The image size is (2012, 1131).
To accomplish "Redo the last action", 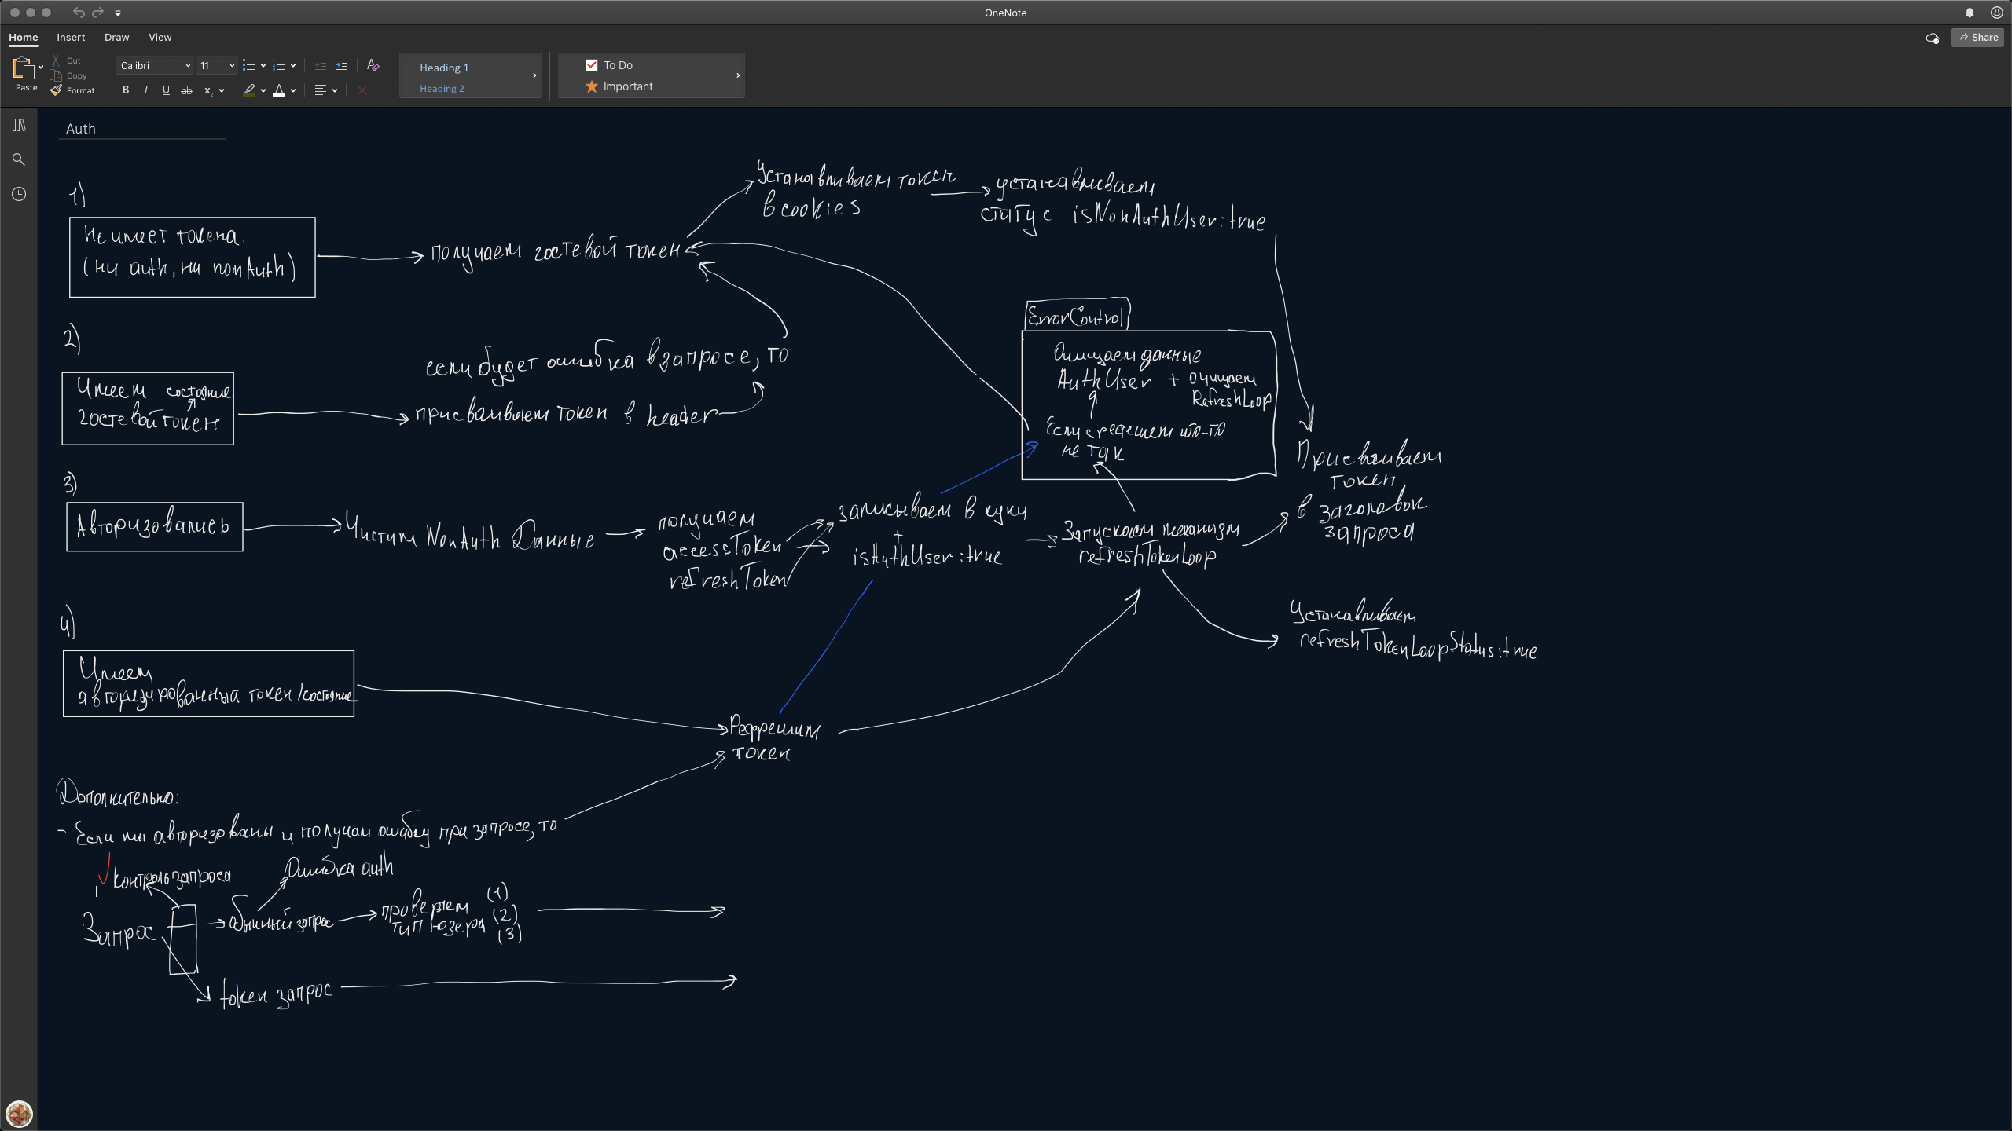I will (x=98, y=13).
